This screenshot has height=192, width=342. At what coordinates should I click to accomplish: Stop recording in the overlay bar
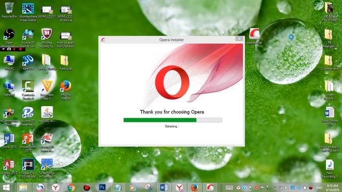20,49
